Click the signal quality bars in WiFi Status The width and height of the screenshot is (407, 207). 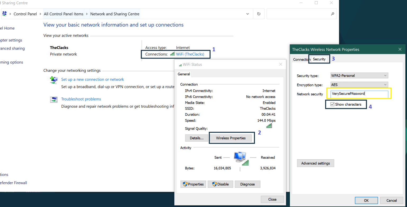tap(269, 126)
